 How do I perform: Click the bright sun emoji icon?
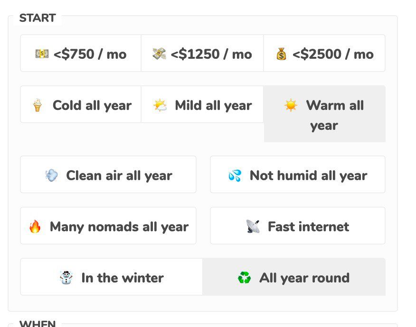pyautogui.click(x=291, y=105)
